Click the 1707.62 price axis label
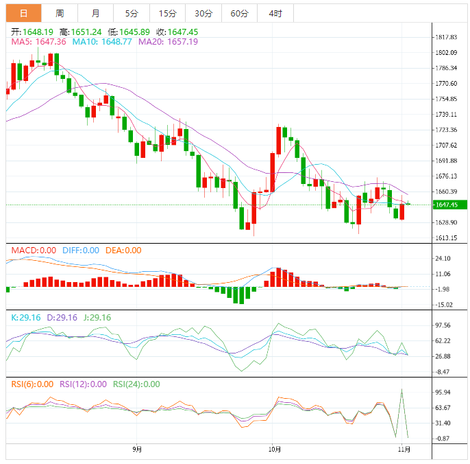 (446, 146)
